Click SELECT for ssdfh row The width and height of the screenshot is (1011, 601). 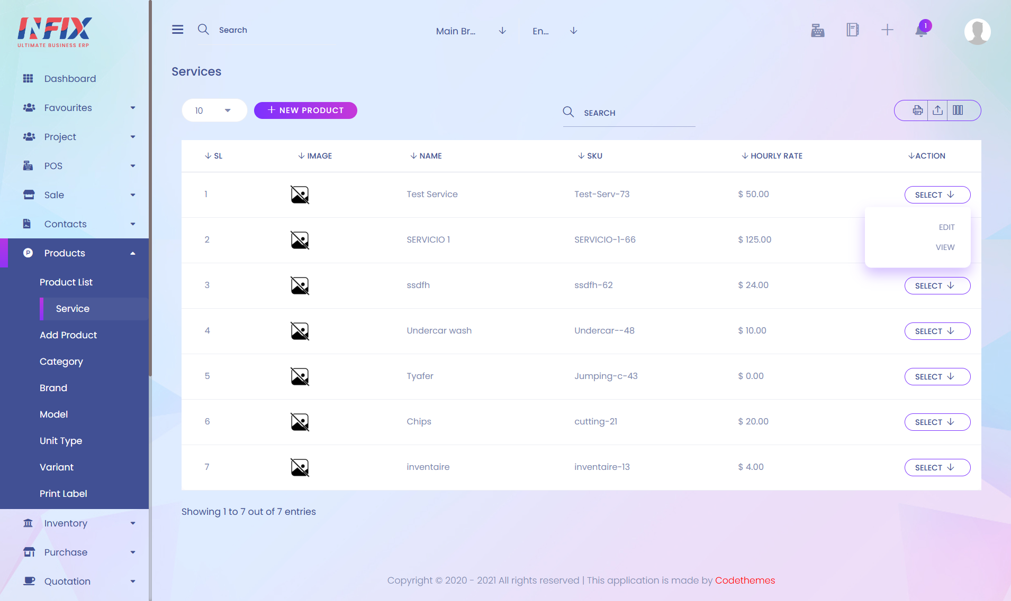pyautogui.click(x=937, y=285)
